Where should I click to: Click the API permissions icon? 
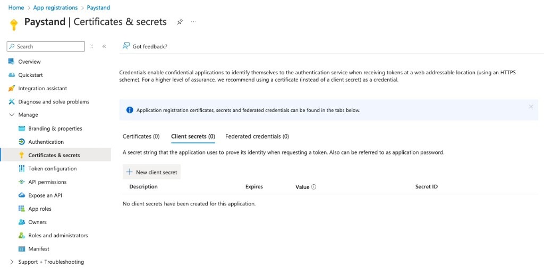[x=21, y=182]
